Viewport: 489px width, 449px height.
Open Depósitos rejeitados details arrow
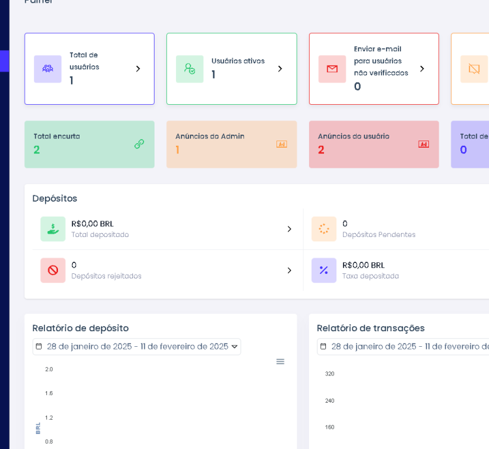tap(289, 270)
